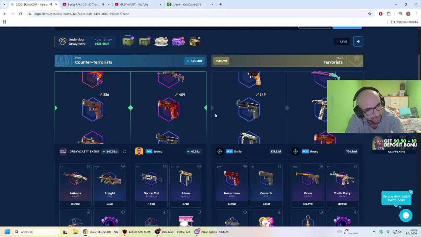Click emoji smiley next to GRZYWIASTY SKINS
Viewport: 421px width, 237px height.
tap(124, 151)
